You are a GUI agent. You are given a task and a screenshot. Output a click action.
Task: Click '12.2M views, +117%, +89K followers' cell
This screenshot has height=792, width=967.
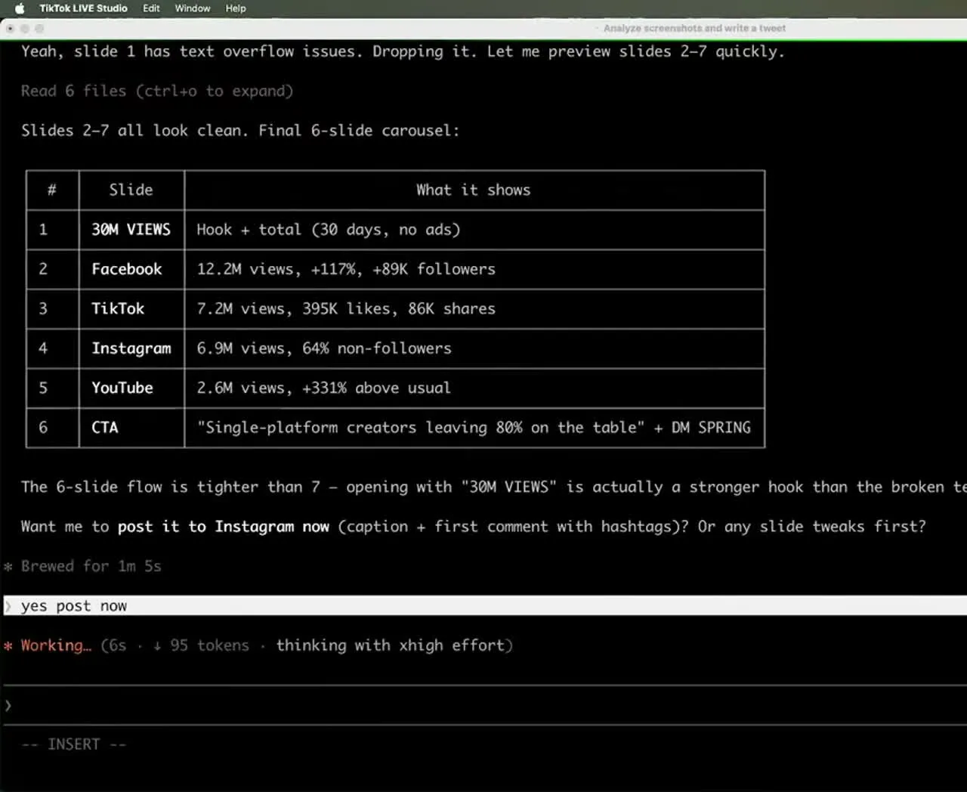coord(474,269)
